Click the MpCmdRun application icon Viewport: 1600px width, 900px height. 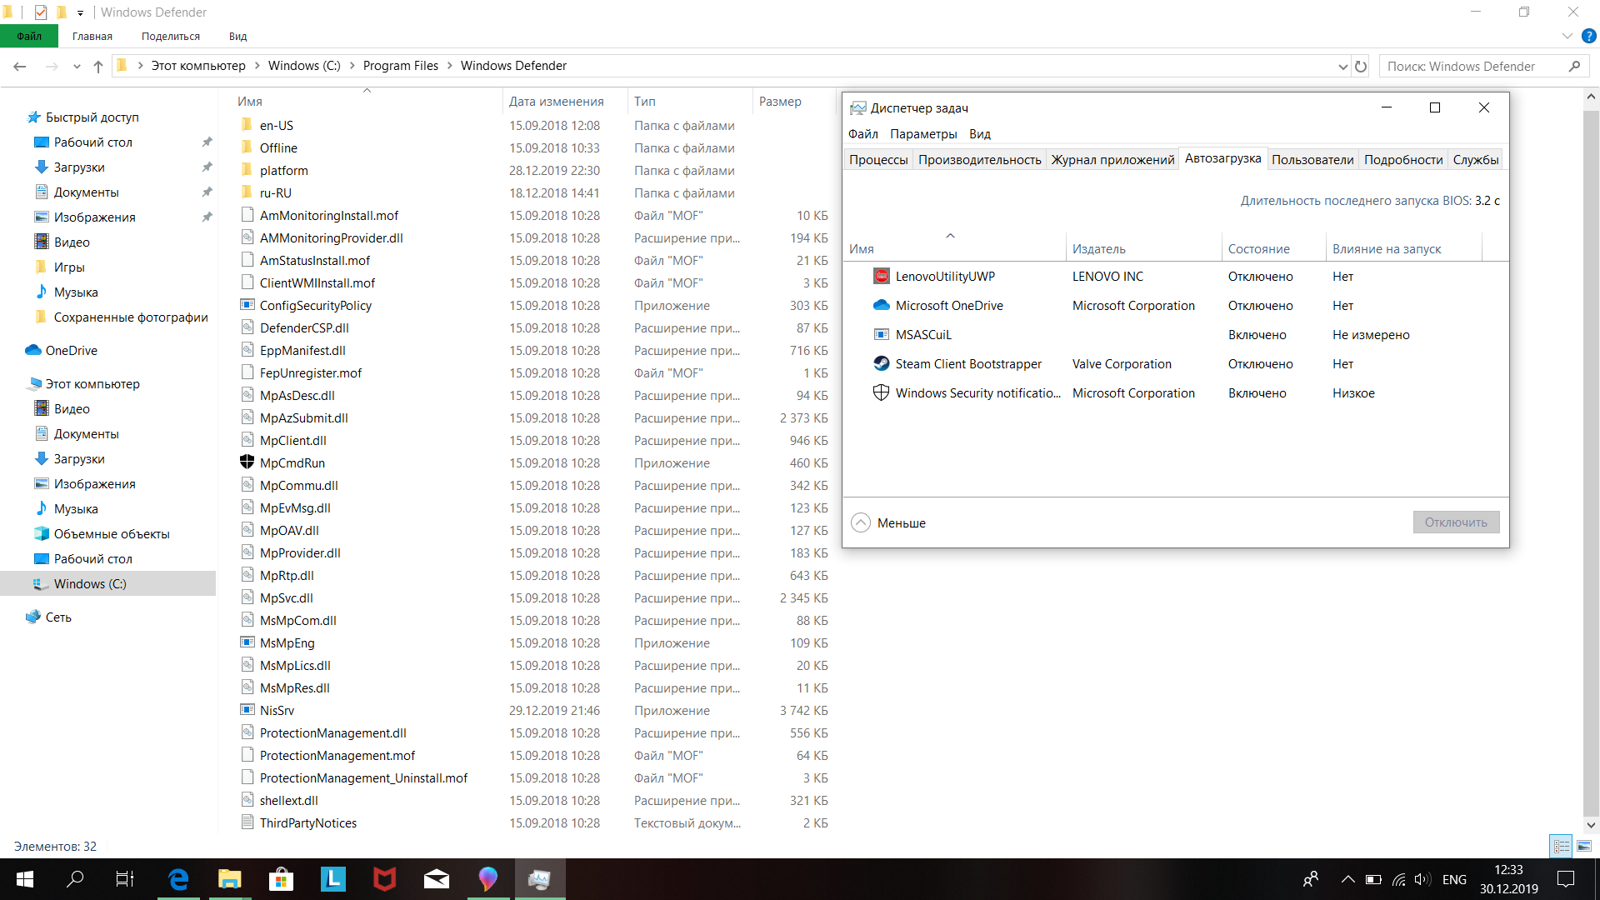[x=246, y=462]
